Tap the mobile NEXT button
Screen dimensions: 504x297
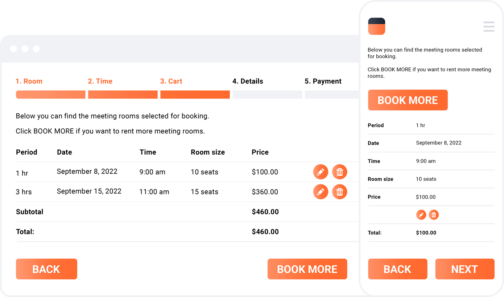pyautogui.click(x=464, y=269)
